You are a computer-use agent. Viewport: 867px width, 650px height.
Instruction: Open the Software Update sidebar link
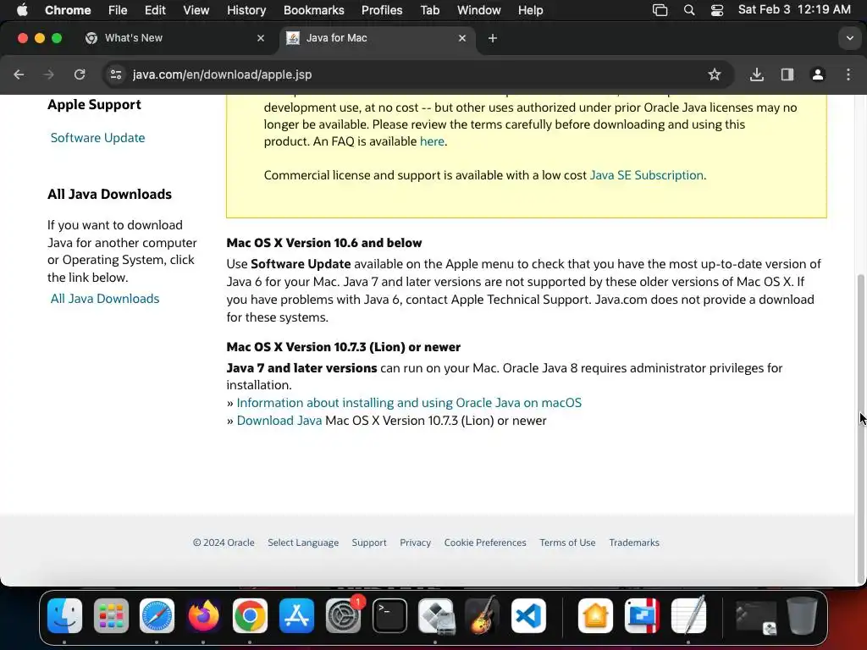click(x=98, y=138)
